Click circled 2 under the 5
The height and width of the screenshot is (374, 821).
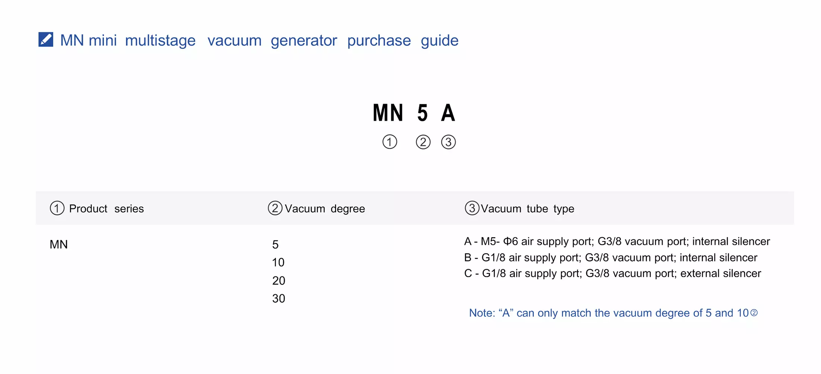[x=423, y=142]
